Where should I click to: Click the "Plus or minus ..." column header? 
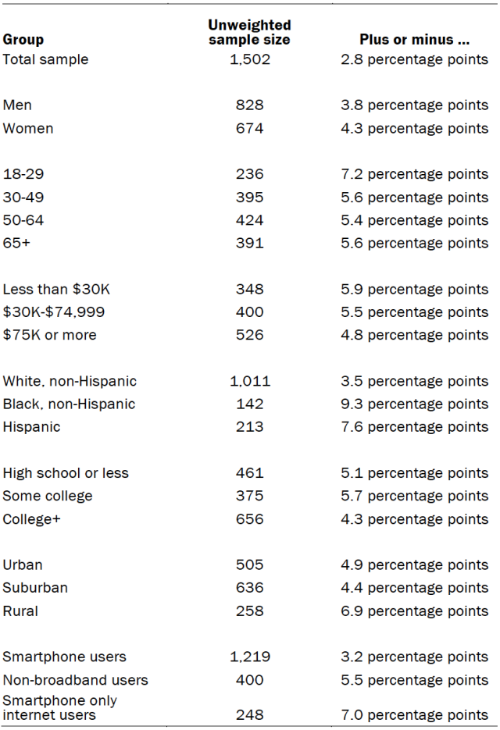point(413,39)
